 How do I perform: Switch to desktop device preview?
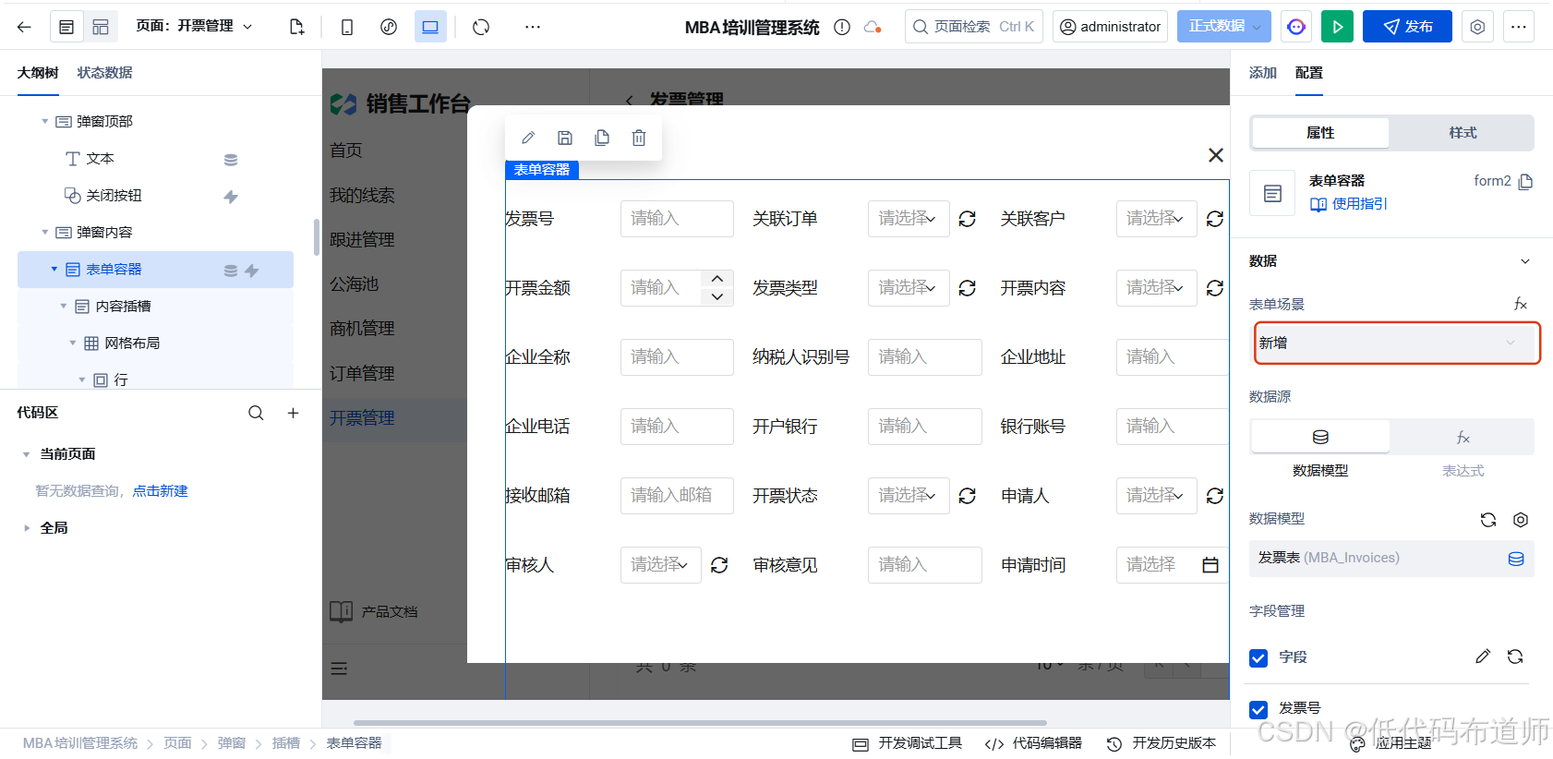tap(430, 27)
